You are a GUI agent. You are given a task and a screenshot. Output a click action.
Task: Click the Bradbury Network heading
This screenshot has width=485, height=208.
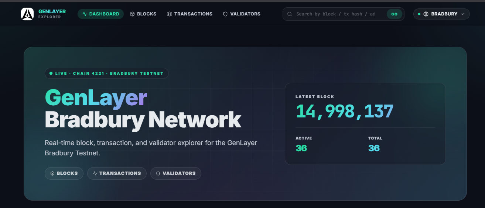(143, 120)
